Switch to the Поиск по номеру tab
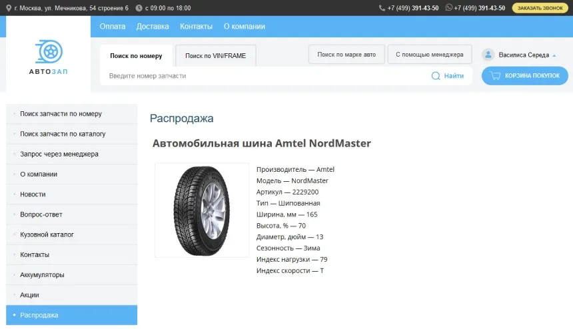The width and height of the screenshot is (573, 329). (136, 55)
